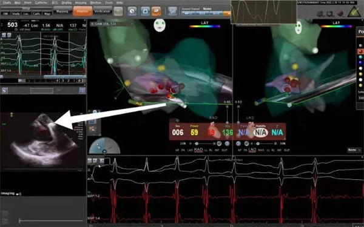Open the None dropdown below right map

tap(354, 150)
